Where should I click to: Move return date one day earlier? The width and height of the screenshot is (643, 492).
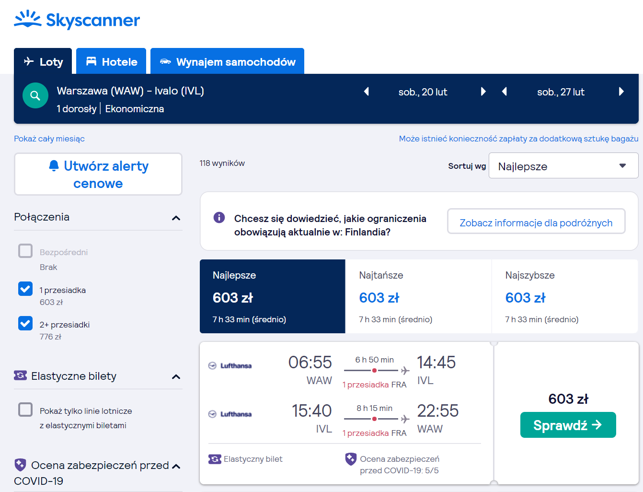pyautogui.click(x=504, y=92)
